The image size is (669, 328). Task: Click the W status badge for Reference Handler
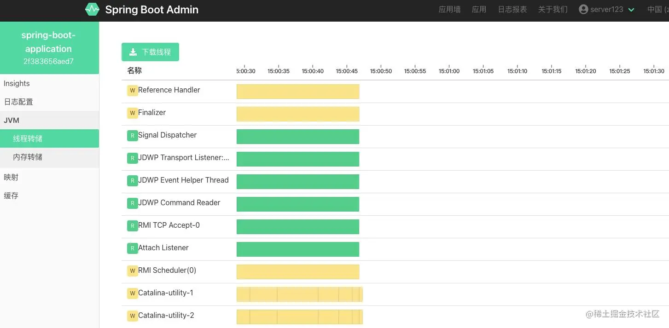click(133, 90)
